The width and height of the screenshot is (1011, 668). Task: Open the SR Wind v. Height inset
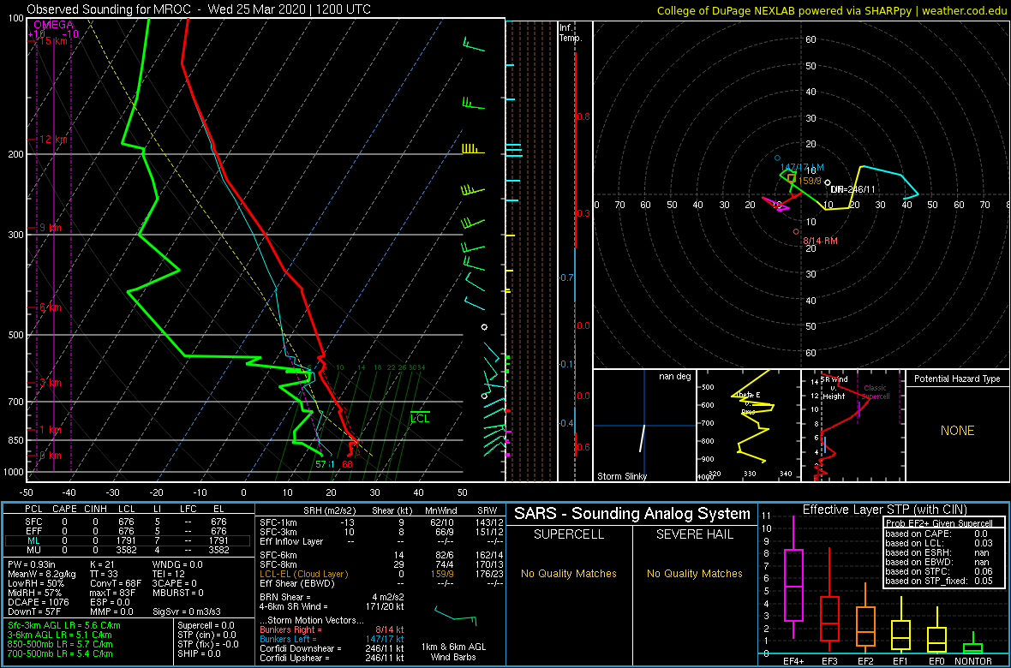point(852,426)
